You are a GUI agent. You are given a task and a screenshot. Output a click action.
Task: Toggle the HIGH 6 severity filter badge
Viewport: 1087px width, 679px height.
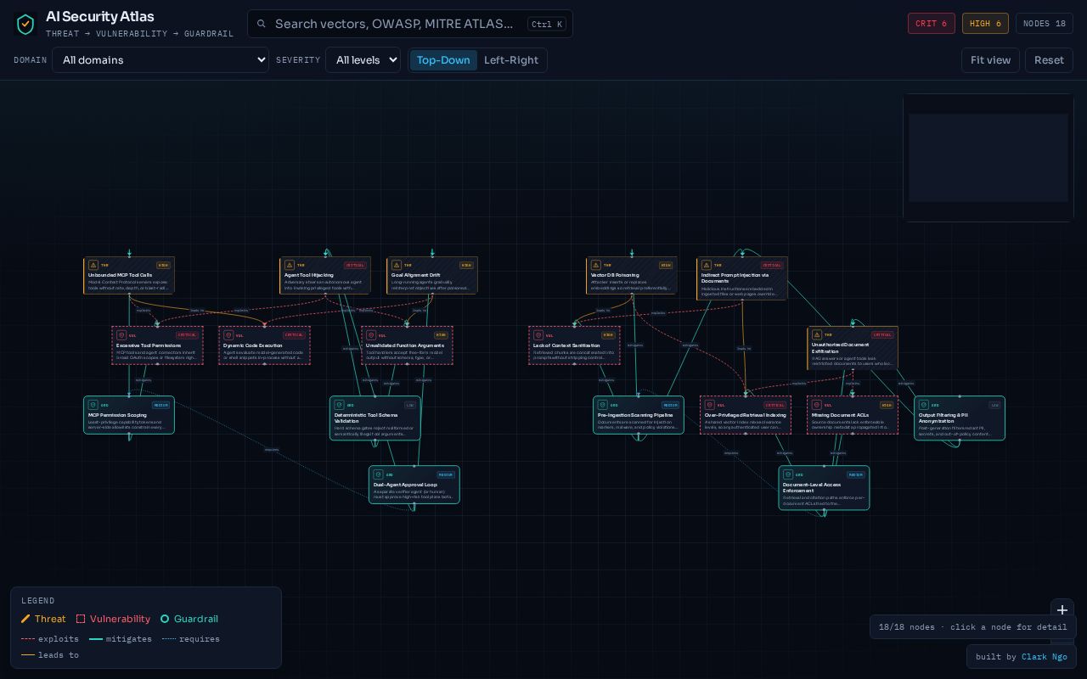(x=985, y=24)
